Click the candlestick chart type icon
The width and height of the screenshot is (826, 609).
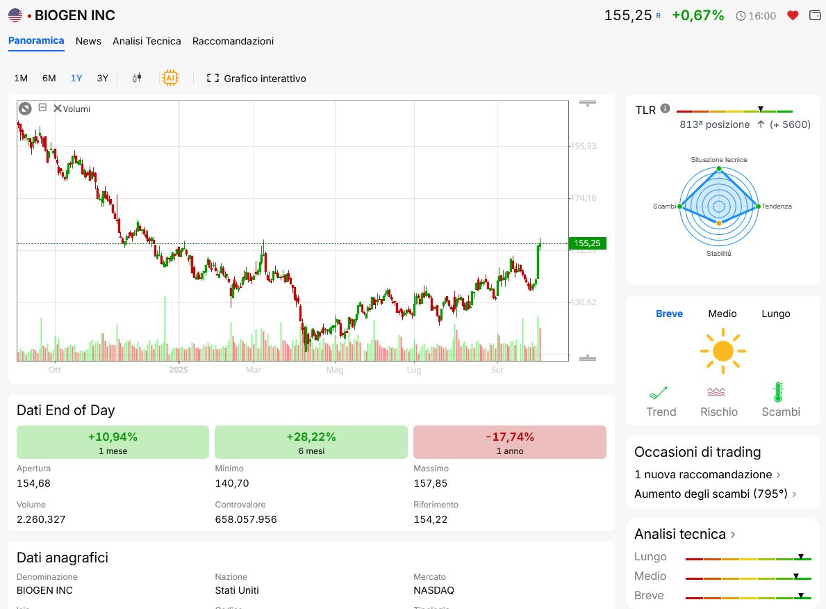click(137, 78)
